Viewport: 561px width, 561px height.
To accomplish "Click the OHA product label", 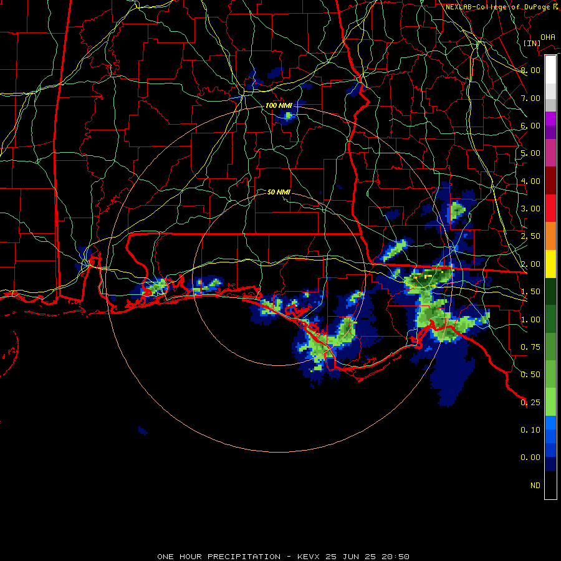I will [x=548, y=37].
